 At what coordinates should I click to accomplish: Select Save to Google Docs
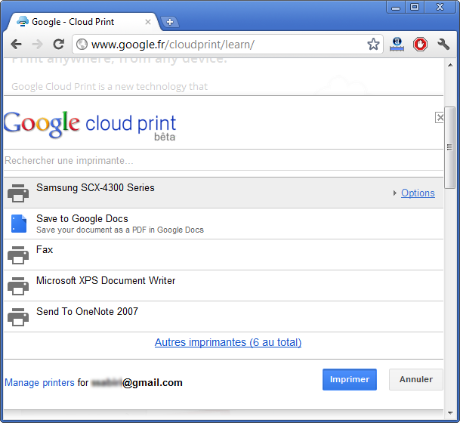(x=224, y=224)
